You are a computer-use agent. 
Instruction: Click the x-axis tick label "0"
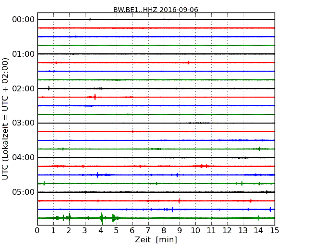pyautogui.click(x=37, y=230)
